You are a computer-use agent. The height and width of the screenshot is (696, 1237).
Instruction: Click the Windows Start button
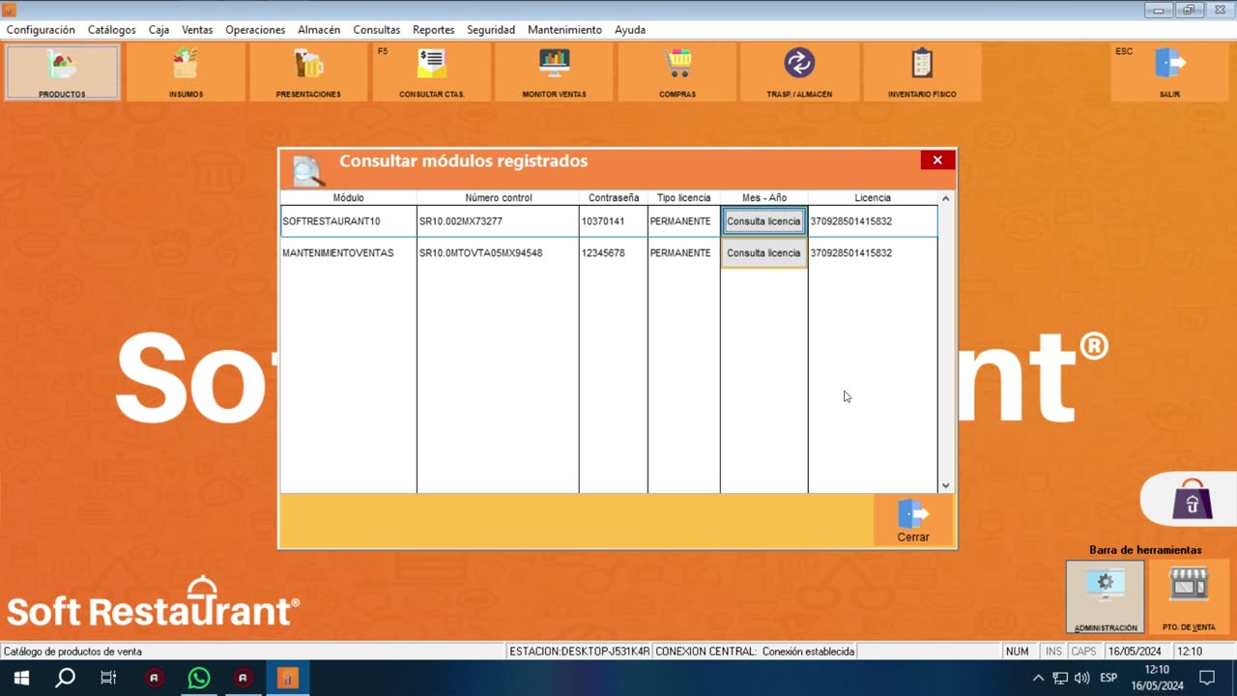click(x=20, y=679)
